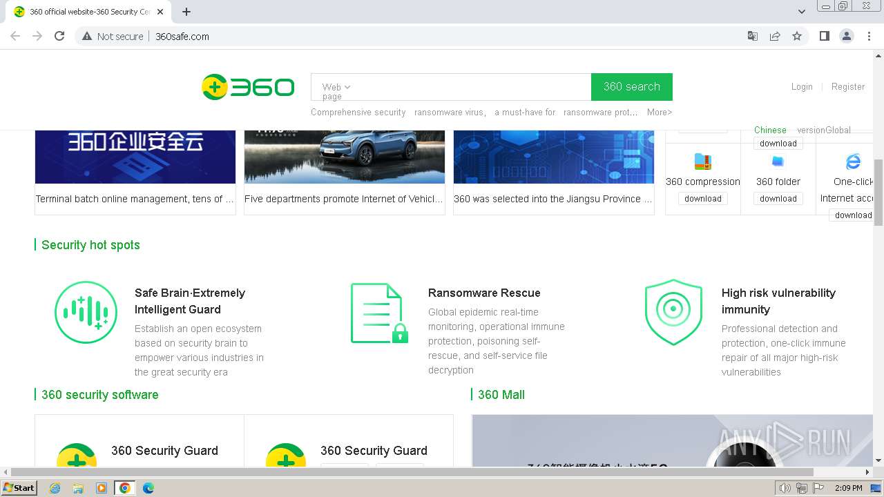Image resolution: width=884 pixels, height=497 pixels.
Task: Click the More> suggestions link
Action: coord(660,113)
